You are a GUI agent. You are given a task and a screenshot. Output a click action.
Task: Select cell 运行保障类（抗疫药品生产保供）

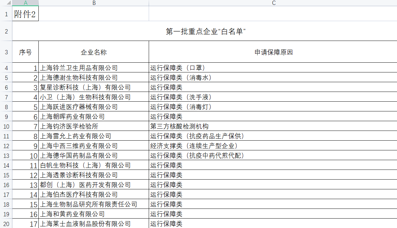pyautogui.click(x=273, y=136)
